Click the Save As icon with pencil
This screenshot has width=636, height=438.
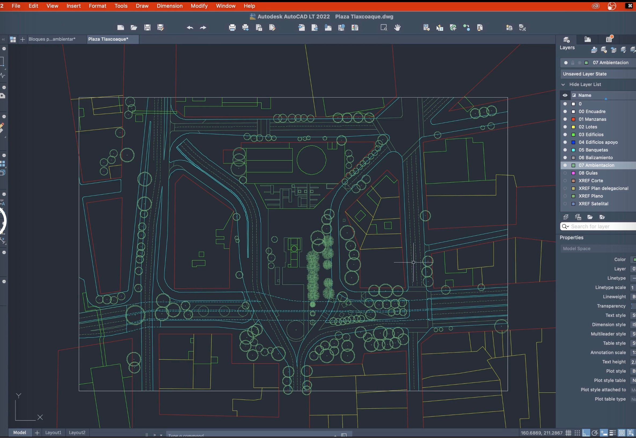pos(160,27)
